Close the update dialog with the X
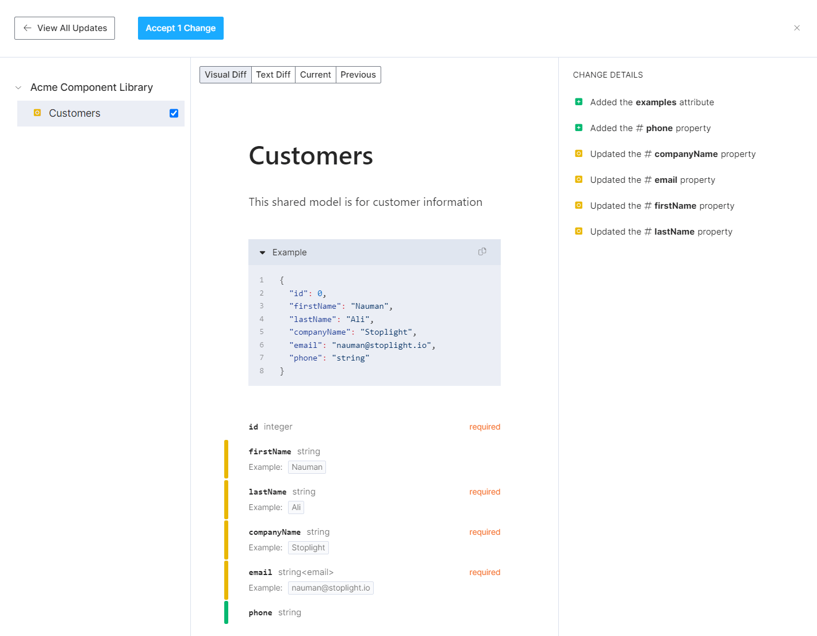Image resolution: width=817 pixels, height=636 pixels. 797,28
